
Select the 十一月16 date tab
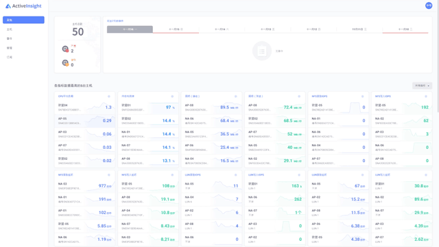[x=130, y=29]
